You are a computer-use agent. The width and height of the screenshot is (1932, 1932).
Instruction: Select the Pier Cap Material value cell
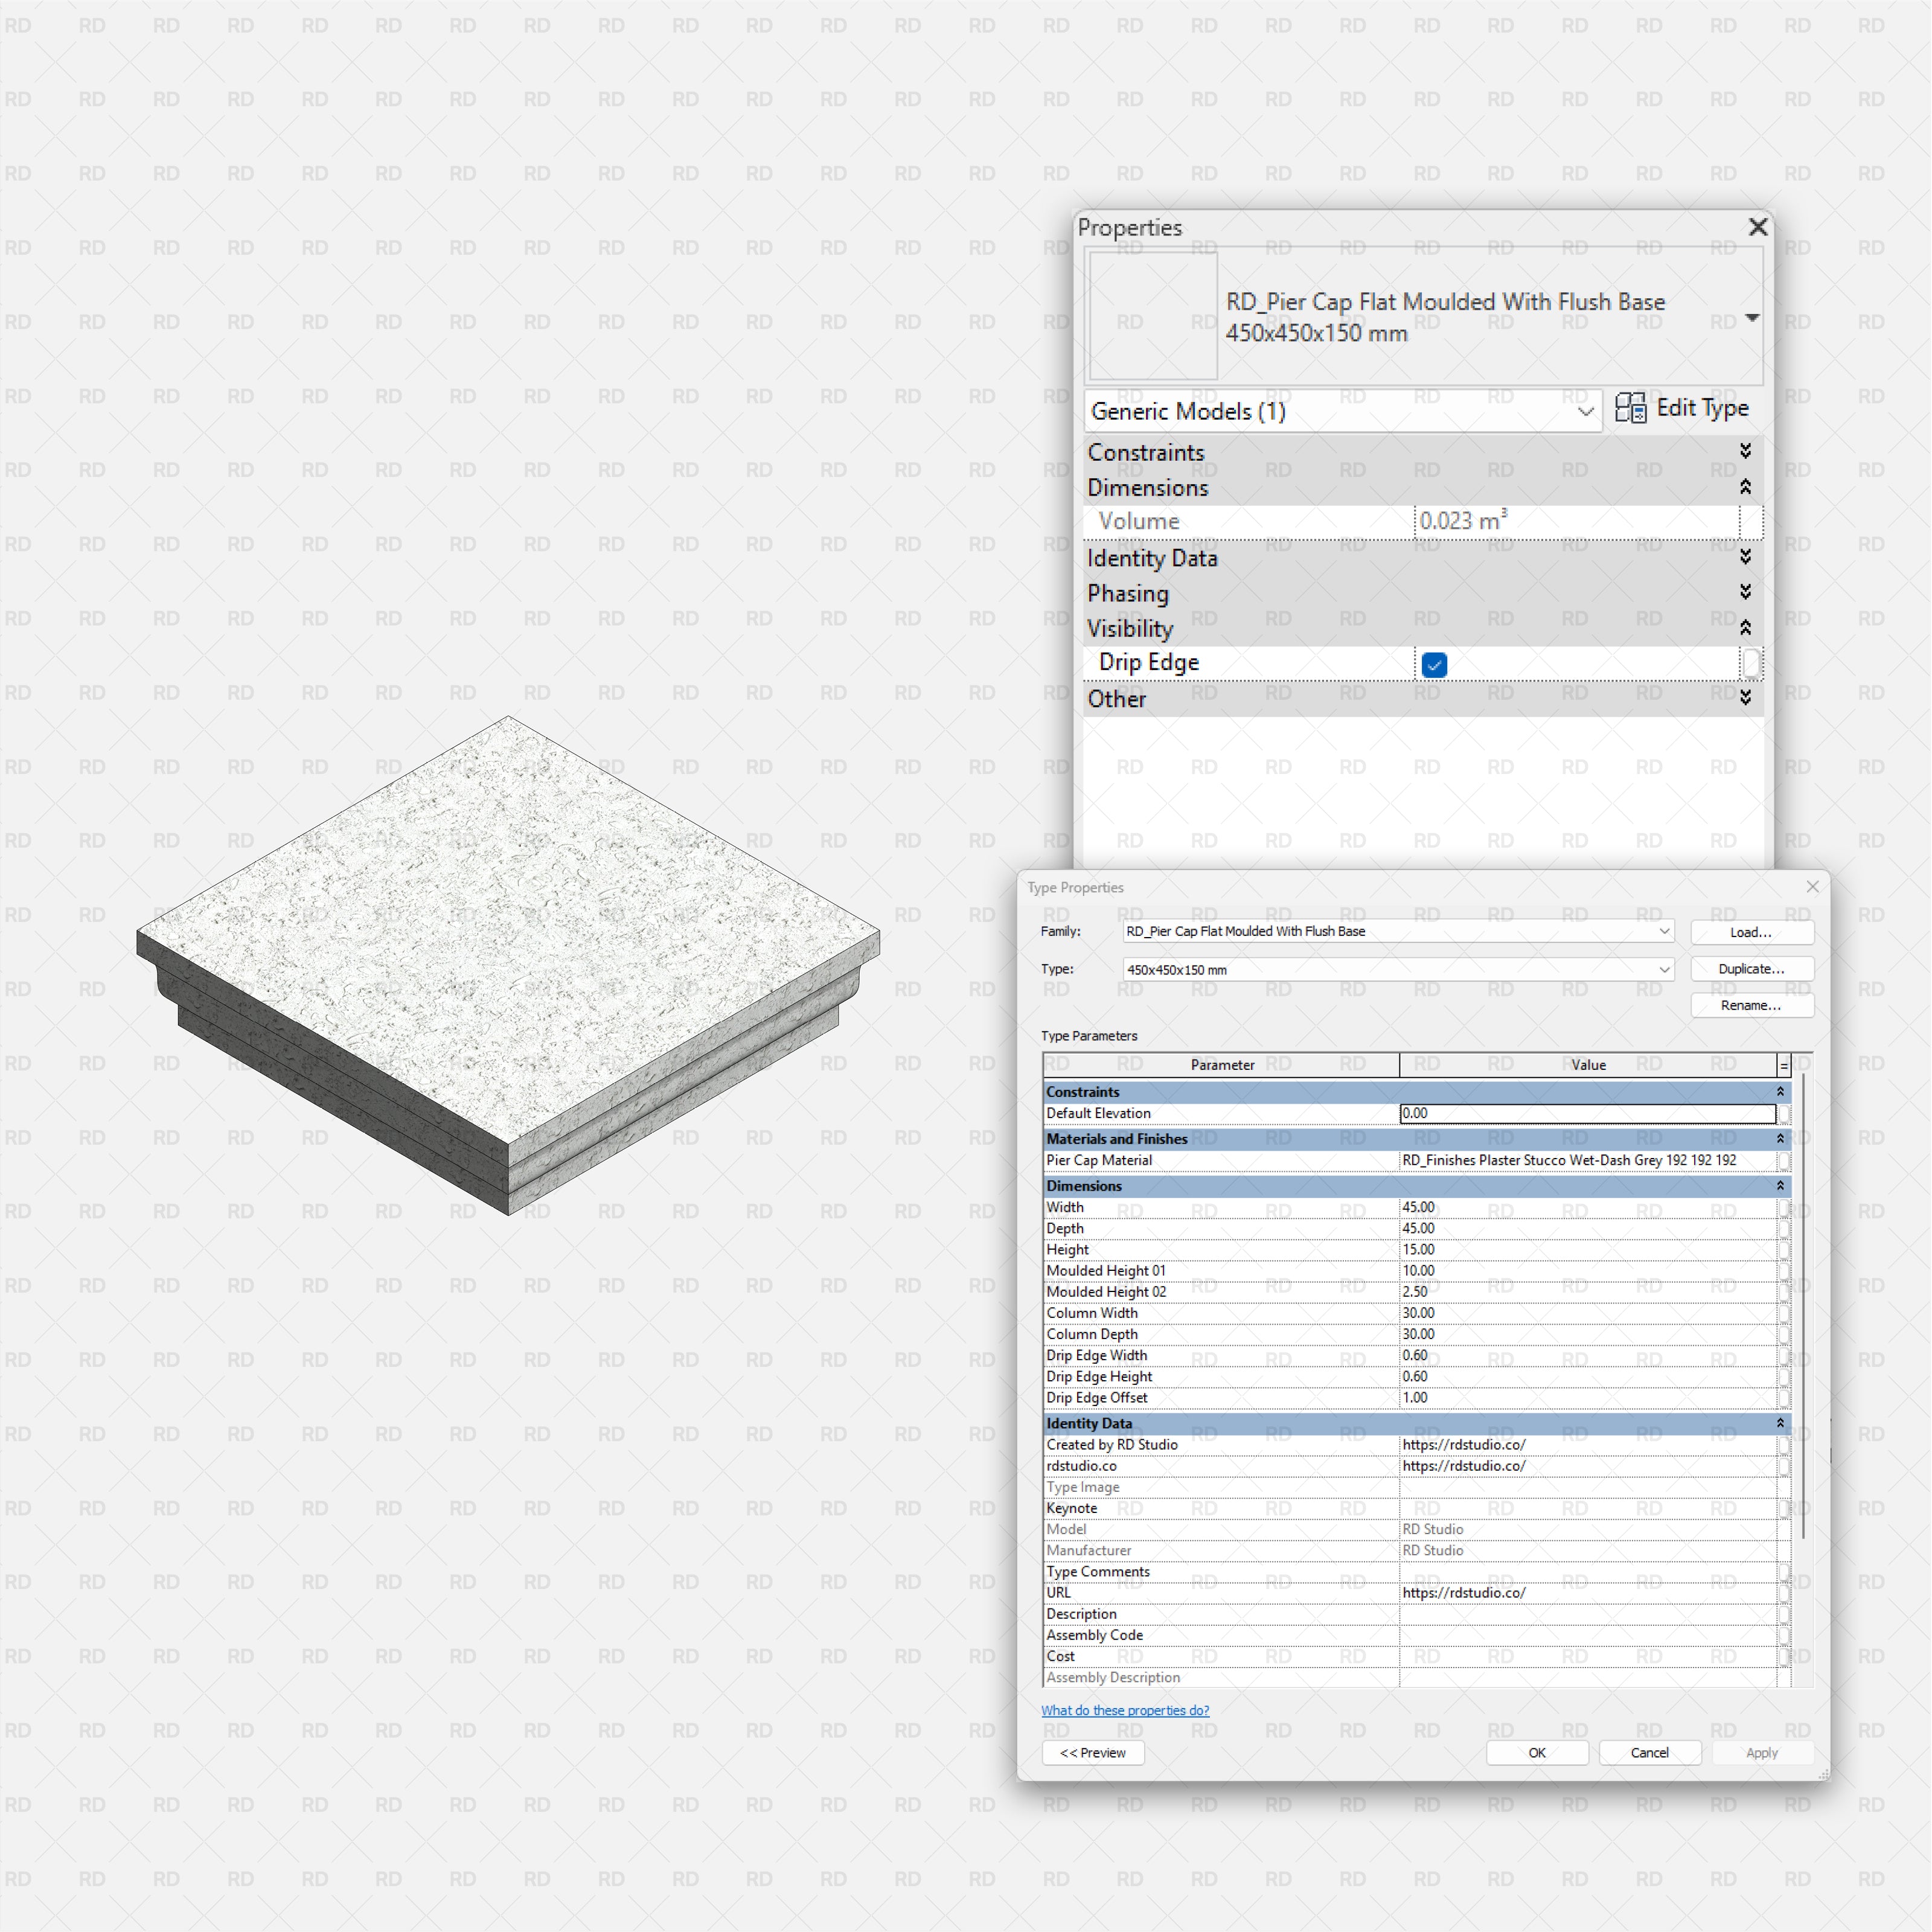(x=1586, y=1160)
